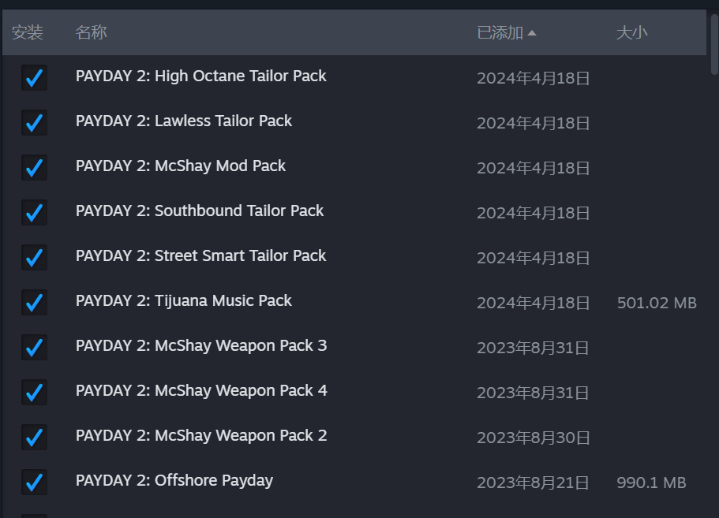Select the PAYDAY 2: Offshore Payday name
The height and width of the screenshot is (518, 719).
click(x=174, y=480)
